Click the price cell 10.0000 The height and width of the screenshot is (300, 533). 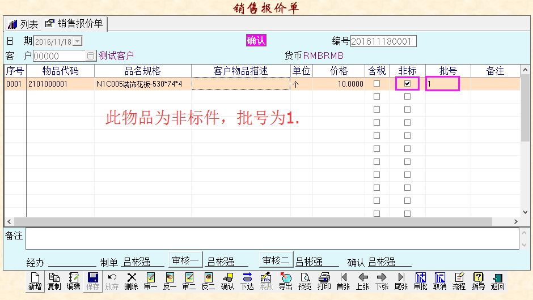pyautogui.click(x=339, y=84)
